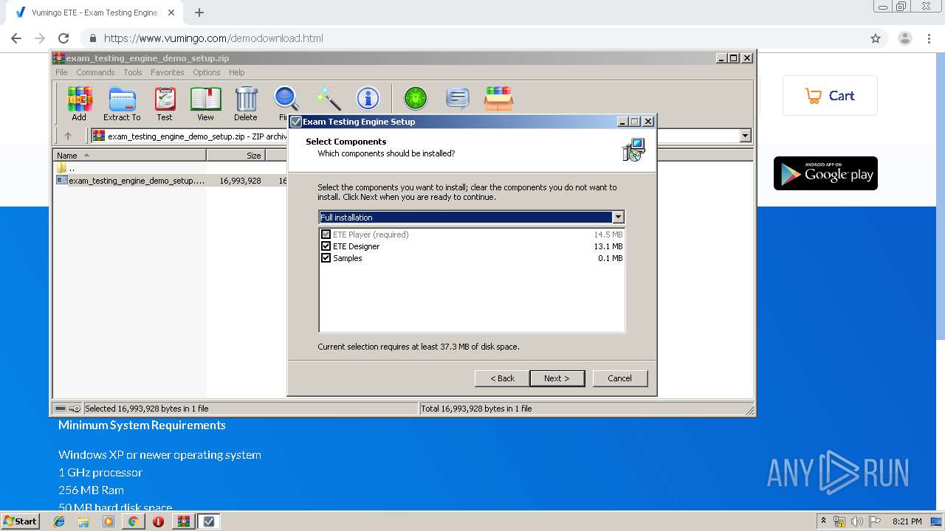Click the Google Play badge
945x531 pixels.
pyautogui.click(x=825, y=173)
